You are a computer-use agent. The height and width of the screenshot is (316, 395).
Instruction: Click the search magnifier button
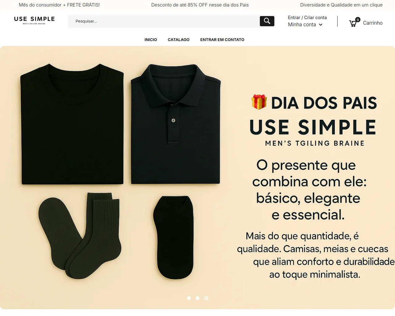[267, 21]
